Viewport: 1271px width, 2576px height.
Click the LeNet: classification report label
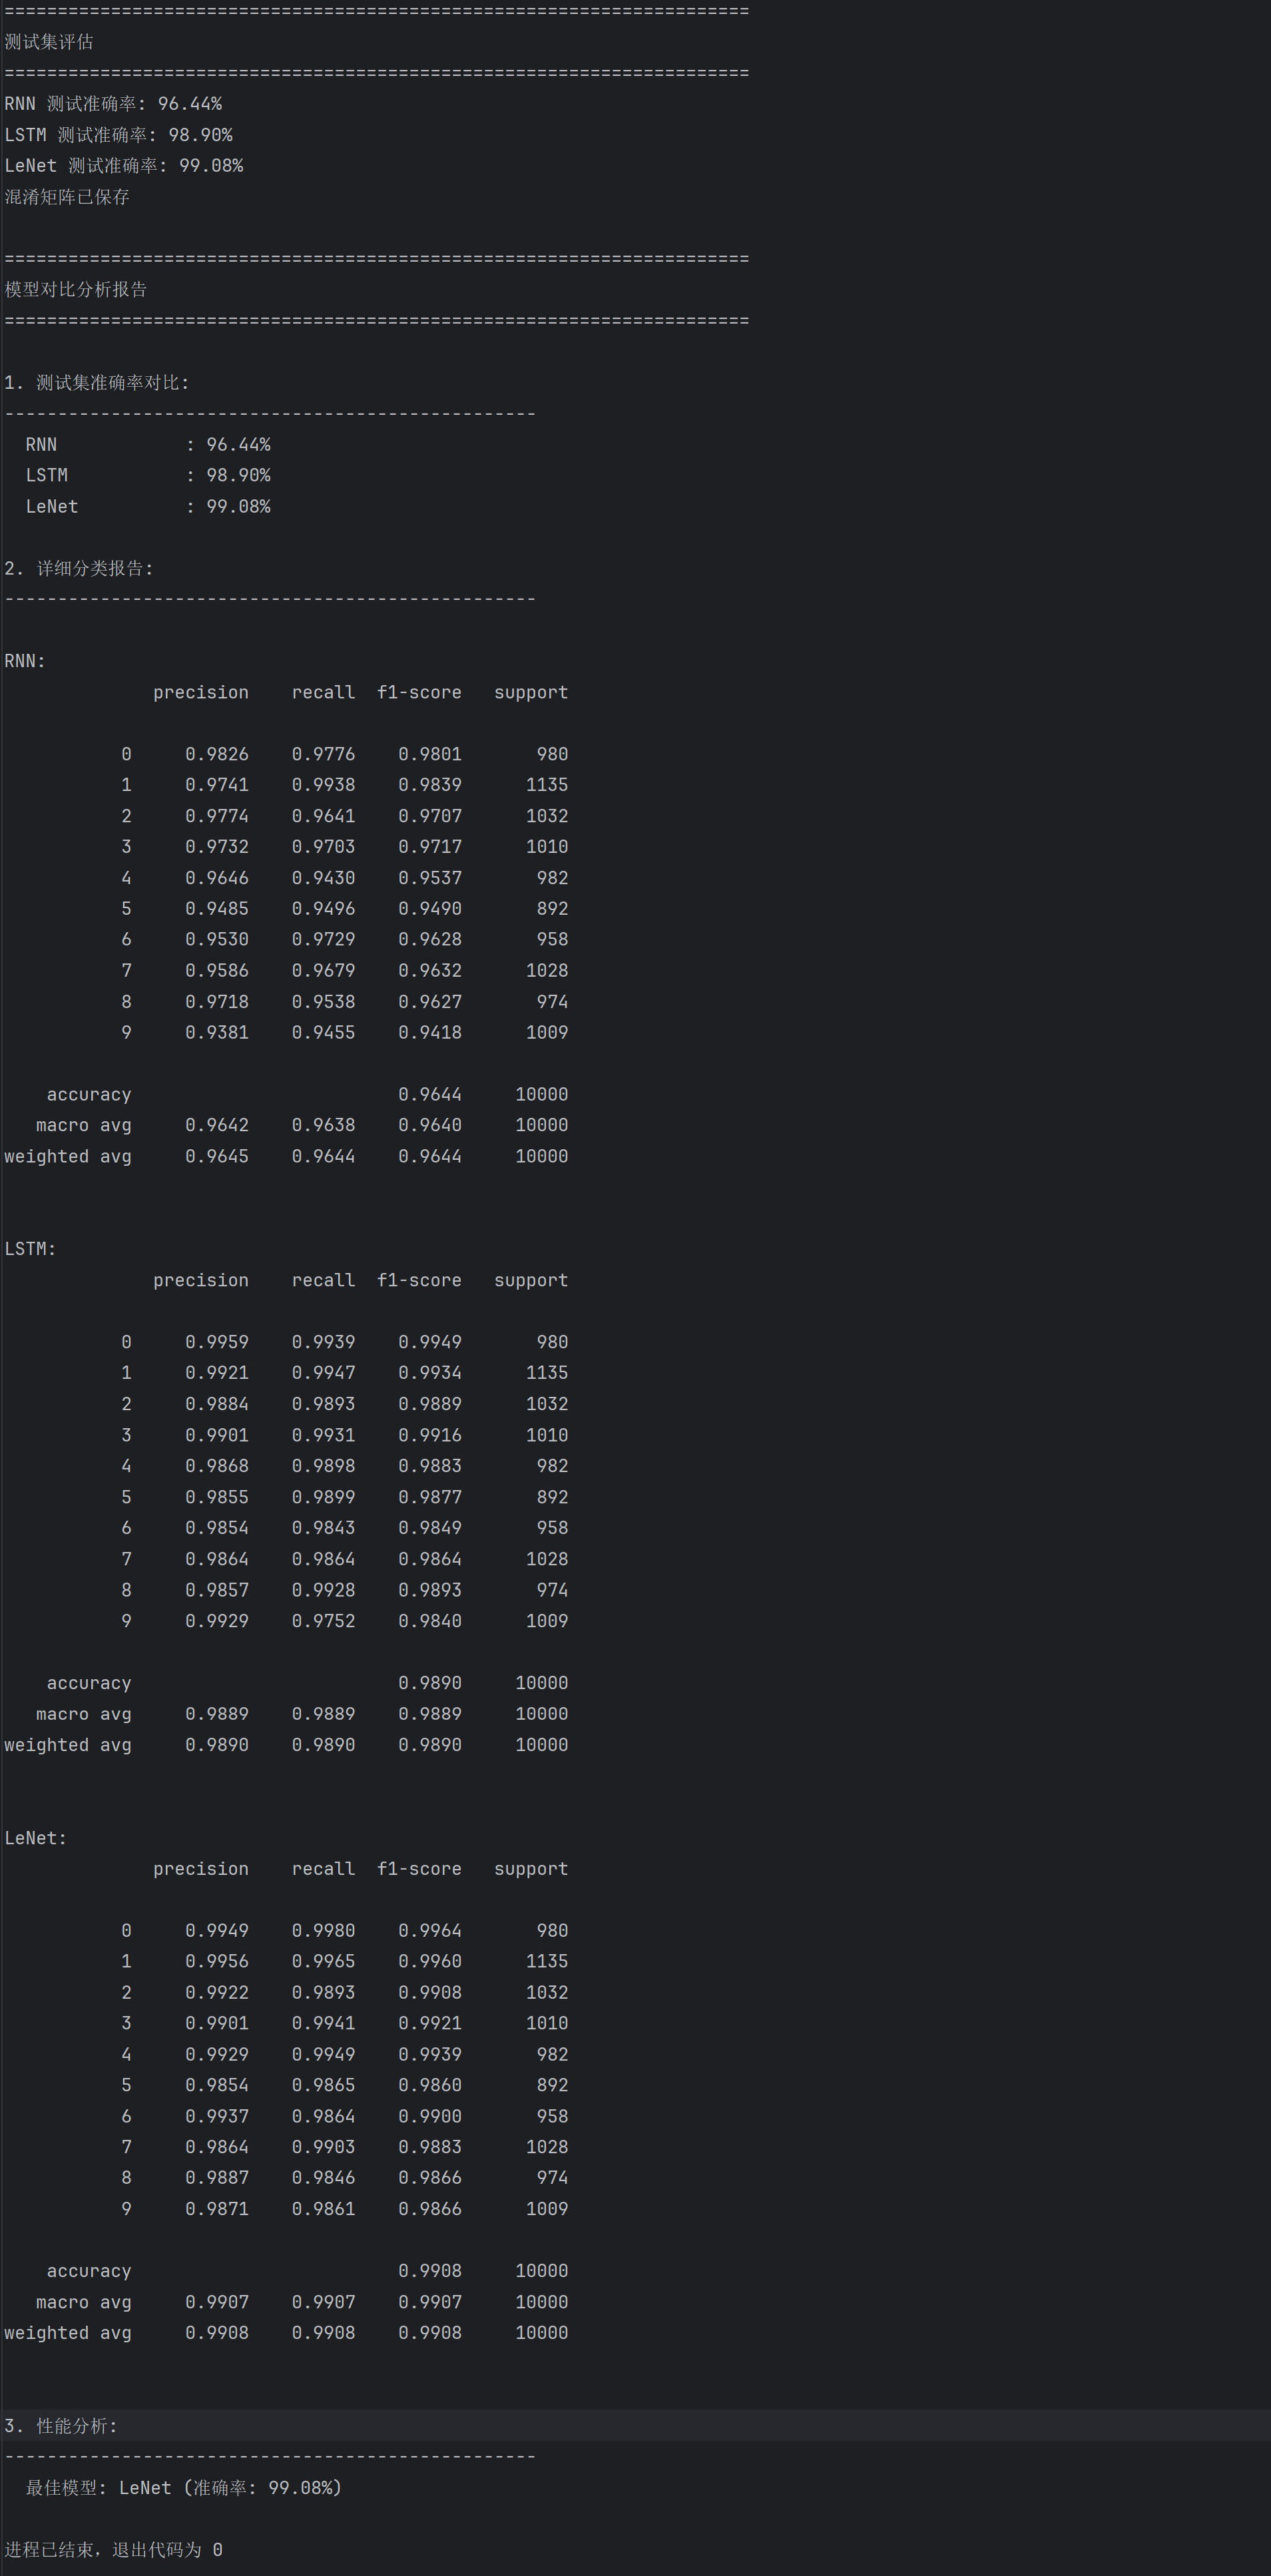[36, 1838]
